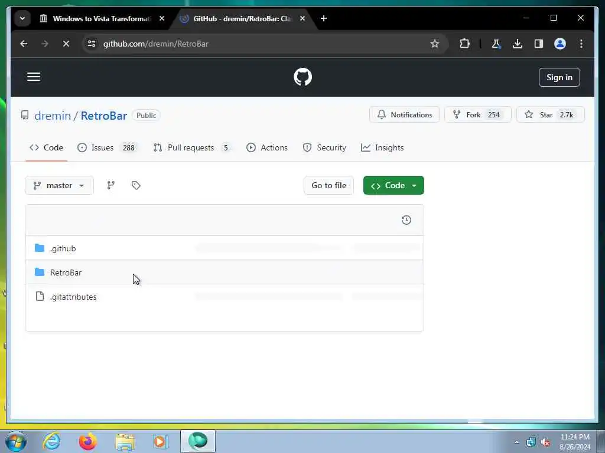Open the dremin owner link
The width and height of the screenshot is (605, 453).
[53, 116]
